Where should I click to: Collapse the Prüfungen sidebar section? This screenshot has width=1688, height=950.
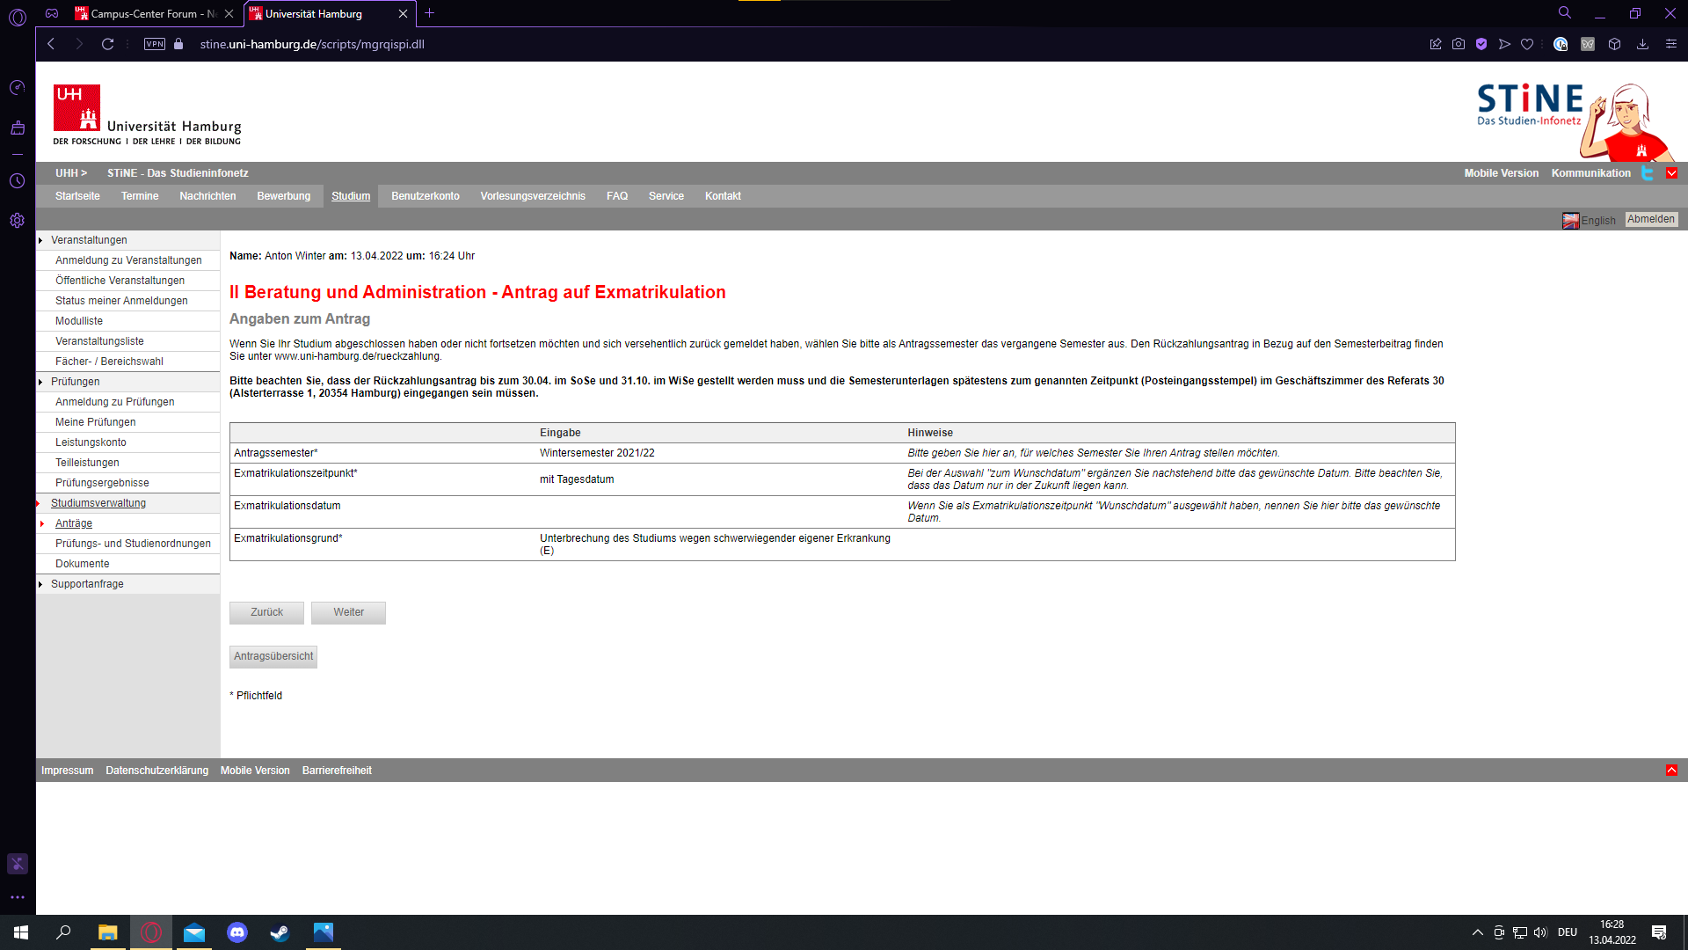tap(40, 382)
